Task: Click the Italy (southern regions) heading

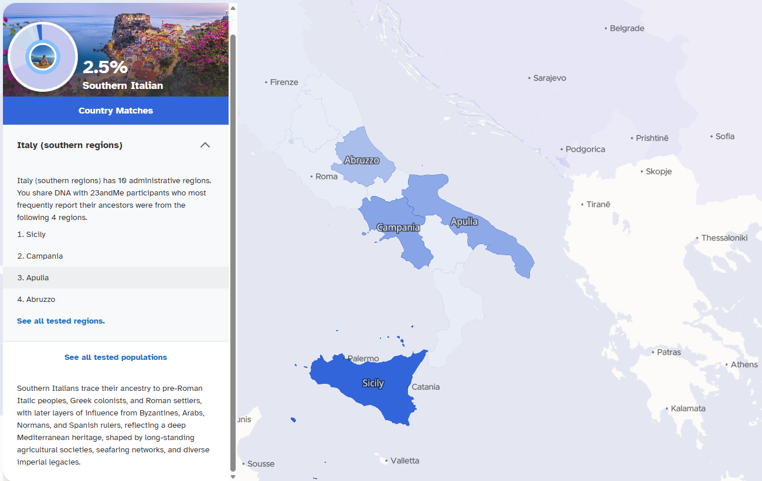Action: tap(70, 145)
